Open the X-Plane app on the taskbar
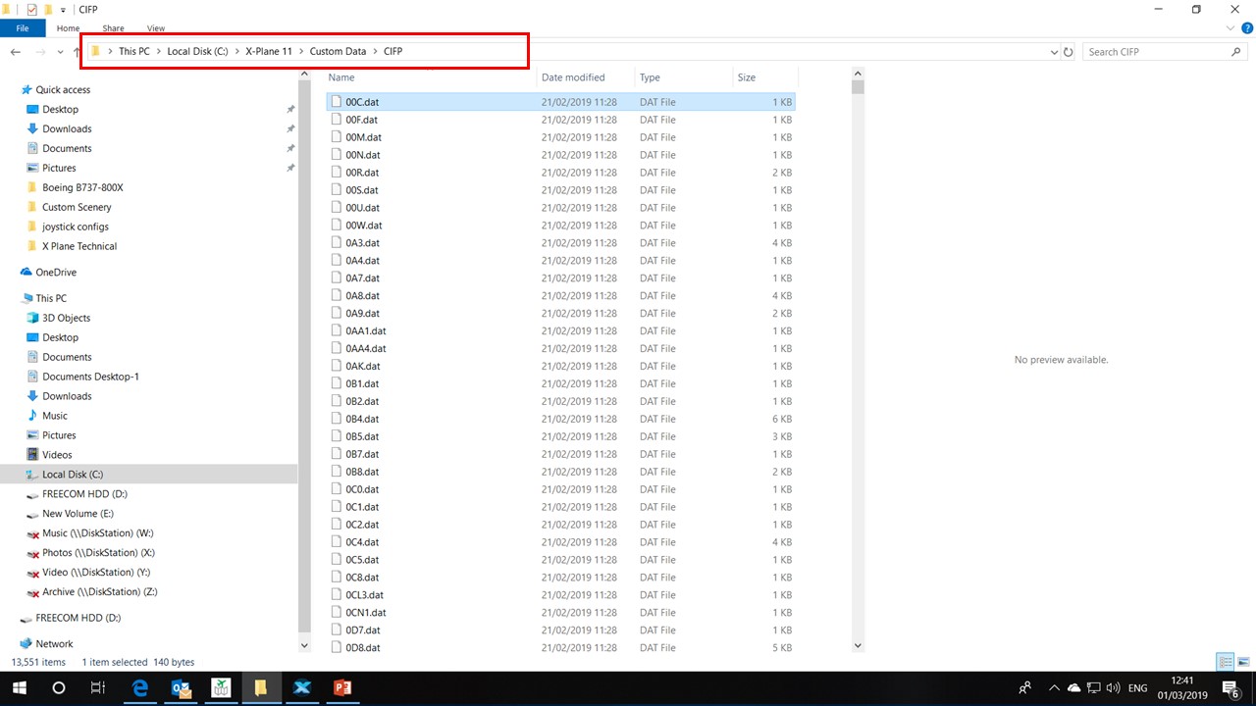The width and height of the screenshot is (1256, 706). [301, 688]
